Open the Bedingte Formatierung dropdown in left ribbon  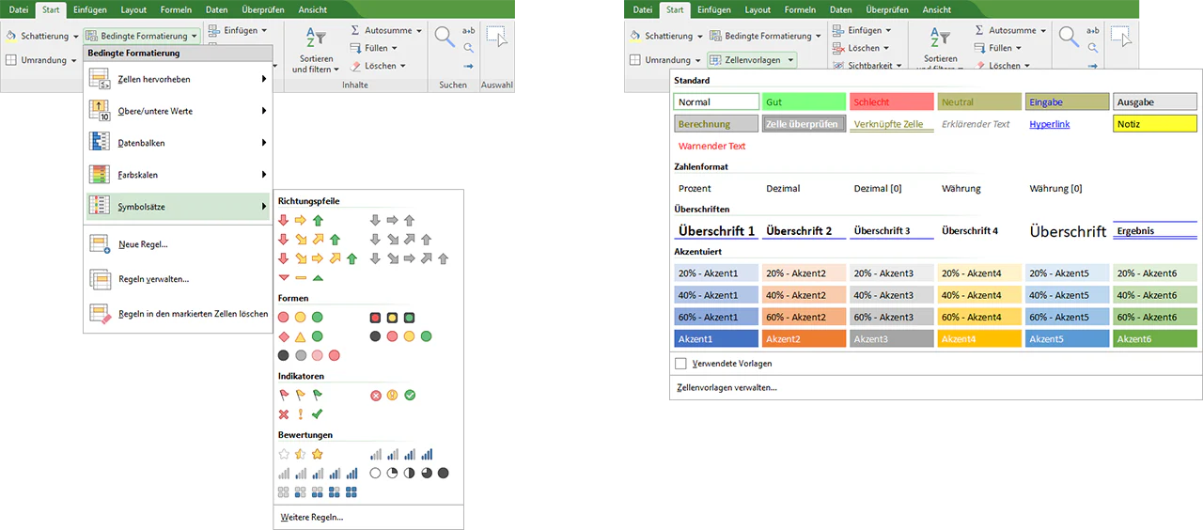(x=141, y=36)
